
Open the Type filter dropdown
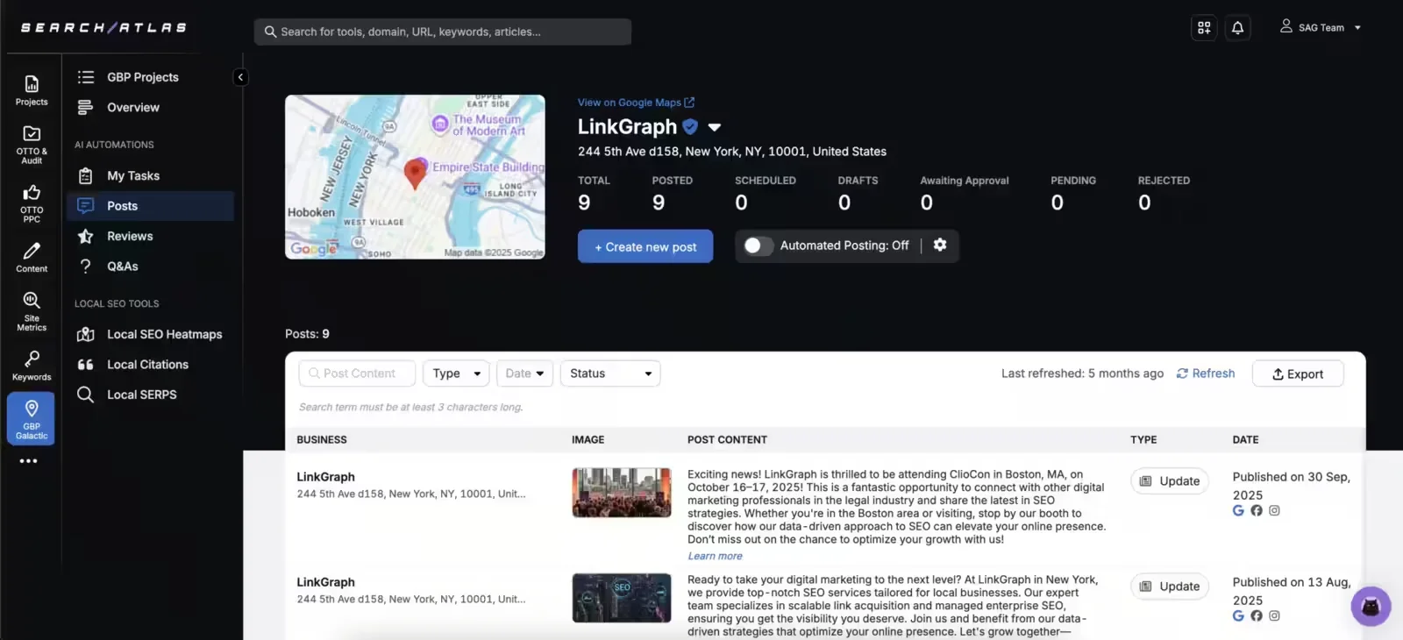pyautogui.click(x=456, y=373)
